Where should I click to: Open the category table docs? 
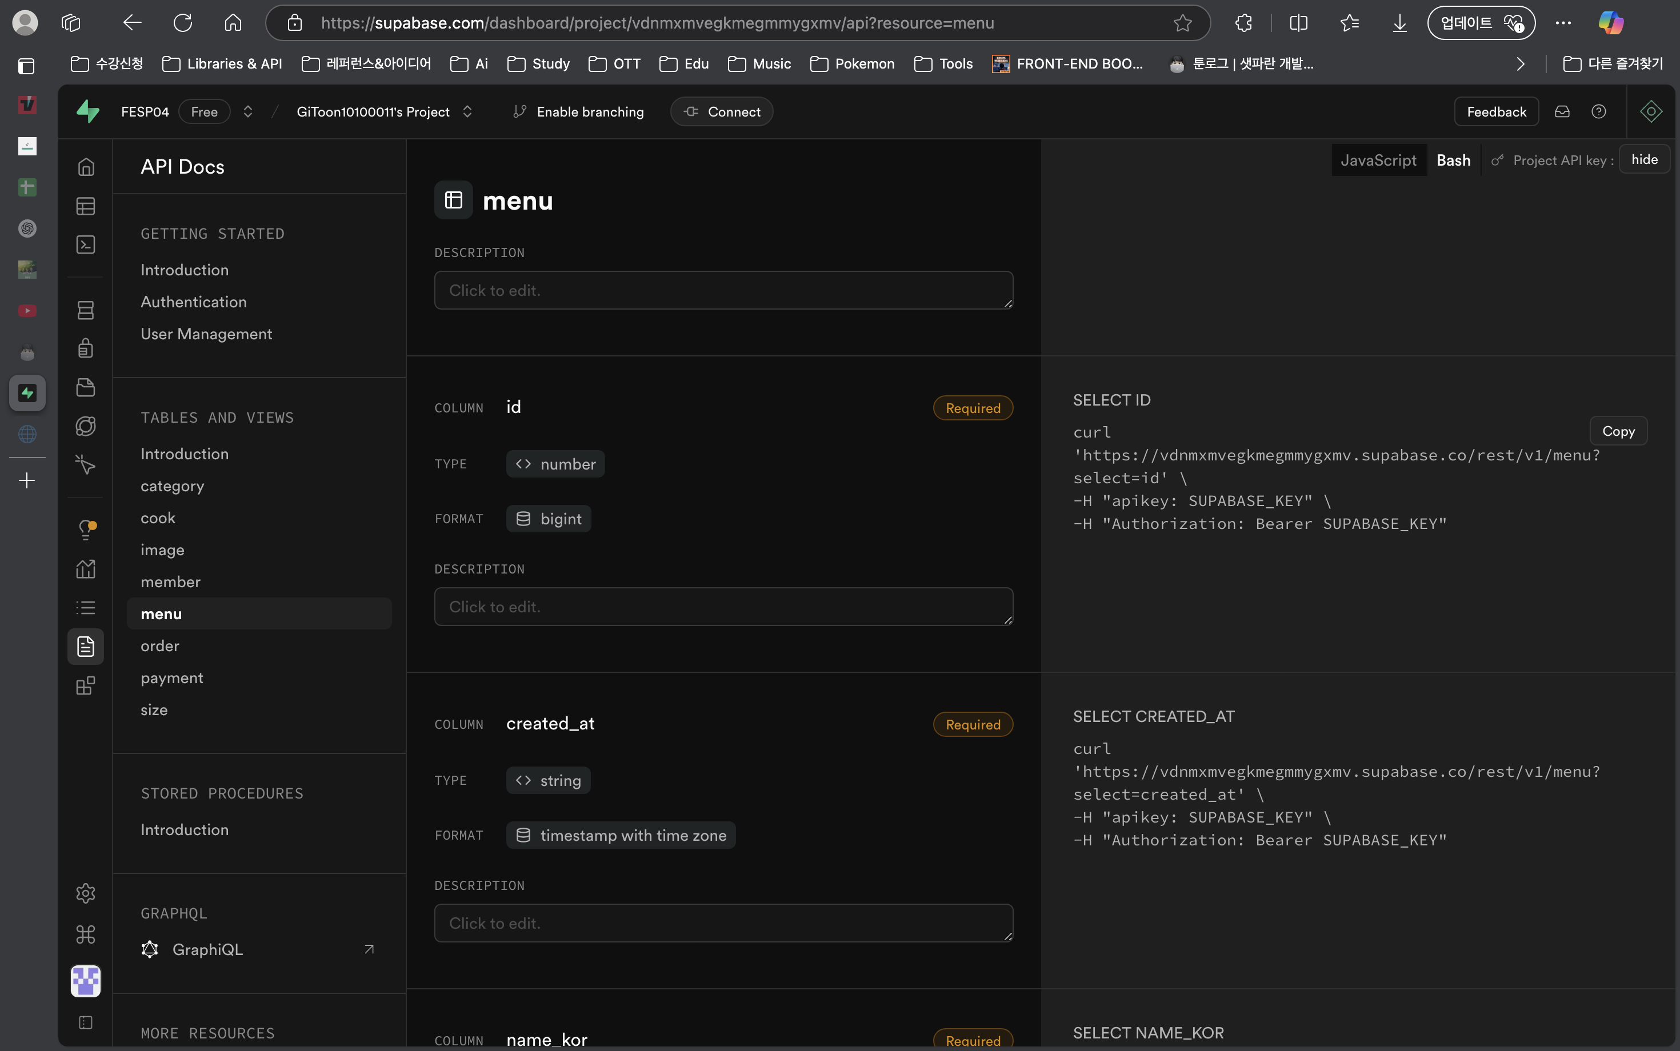click(173, 486)
